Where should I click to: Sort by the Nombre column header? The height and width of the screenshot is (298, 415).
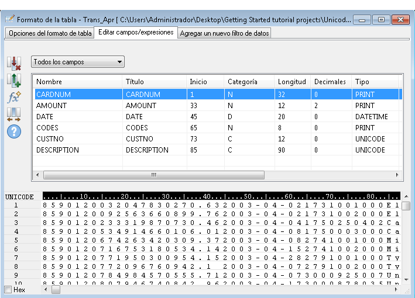click(49, 82)
